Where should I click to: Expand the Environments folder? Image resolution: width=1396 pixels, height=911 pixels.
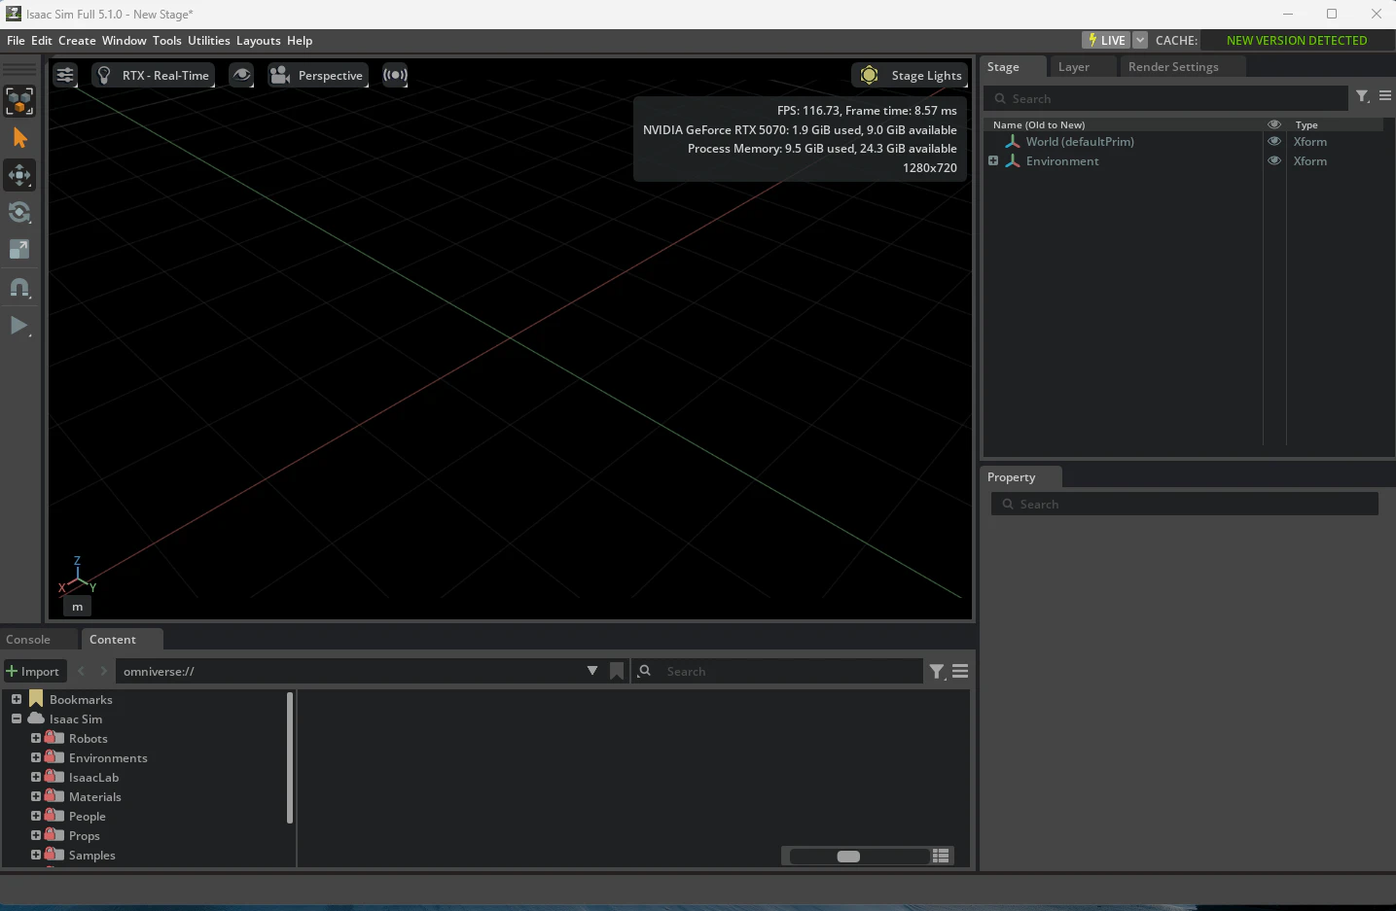(36, 757)
